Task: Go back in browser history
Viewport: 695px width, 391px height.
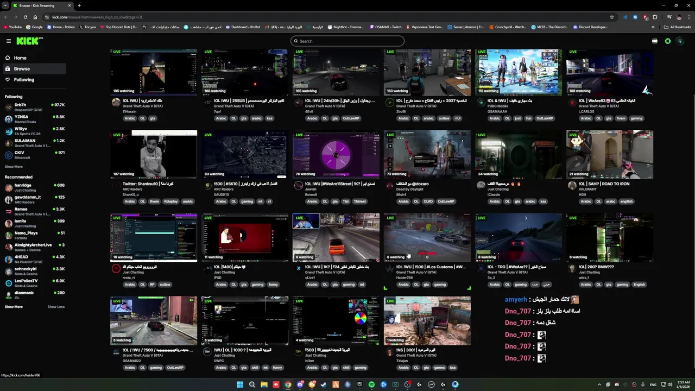Action: (7, 17)
